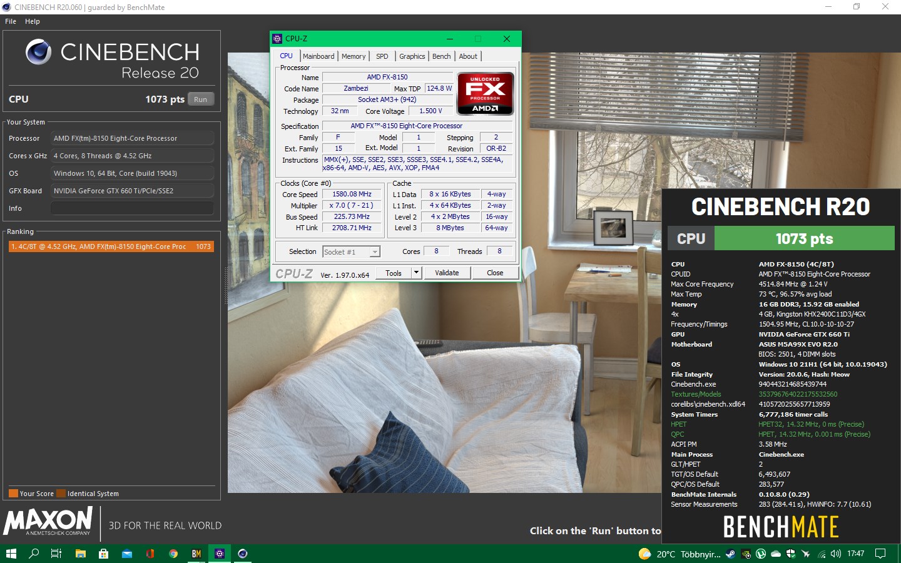Click the Technology value 32 nm

point(340,111)
